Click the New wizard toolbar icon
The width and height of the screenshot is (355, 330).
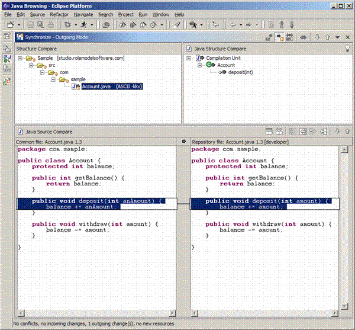[10, 24]
